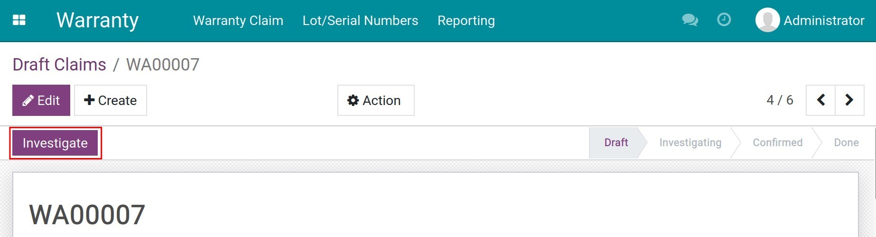
Task: Select the Done status stage
Action: tap(846, 142)
